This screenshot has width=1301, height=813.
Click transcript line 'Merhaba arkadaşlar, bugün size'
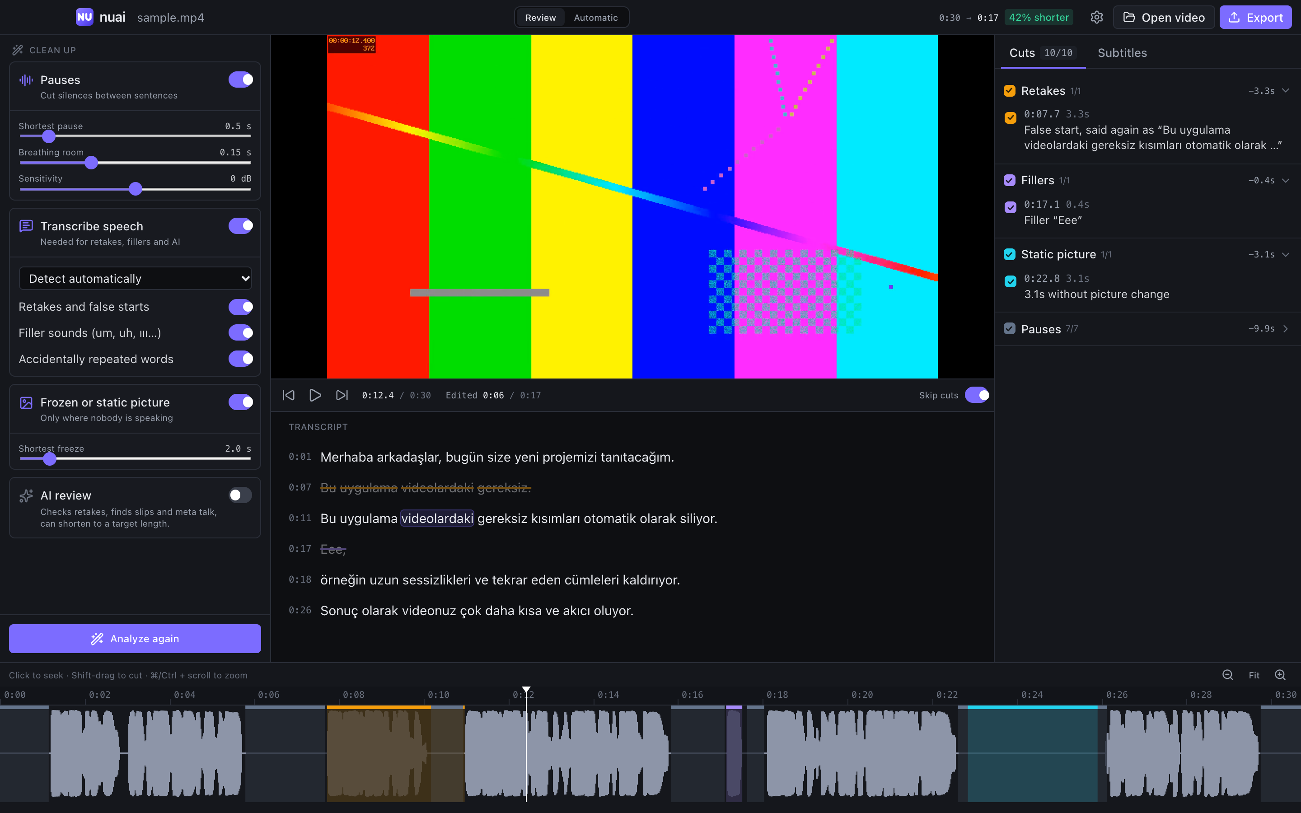(x=497, y=457)
